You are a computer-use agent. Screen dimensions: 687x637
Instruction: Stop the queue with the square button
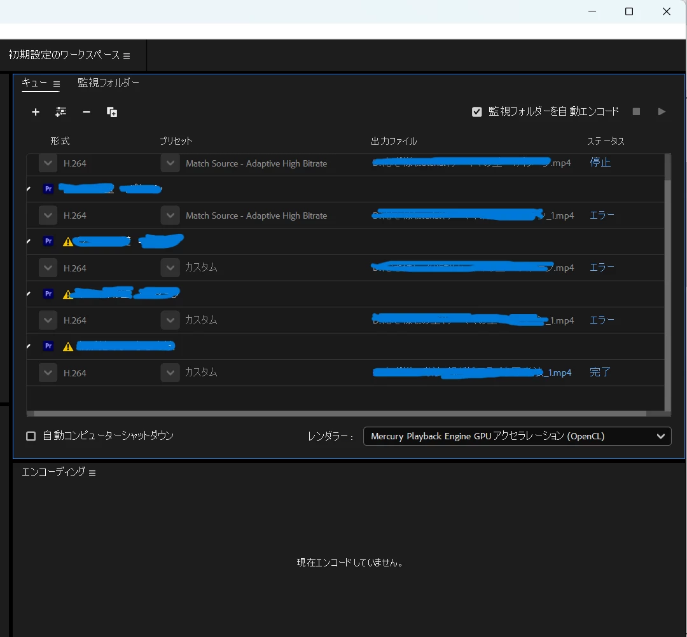(636, 112)
